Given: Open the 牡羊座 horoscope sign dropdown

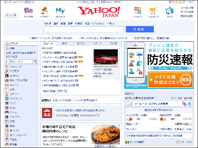Looking at the screenshot, I should tap(183, 129).
